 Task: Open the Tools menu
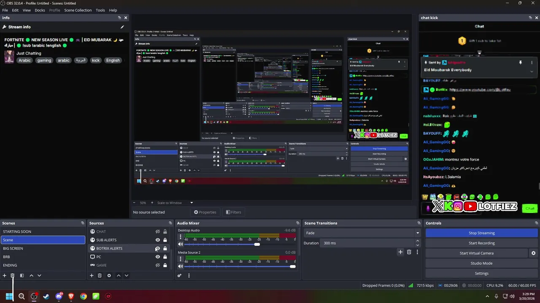click(x=100, y=10)
